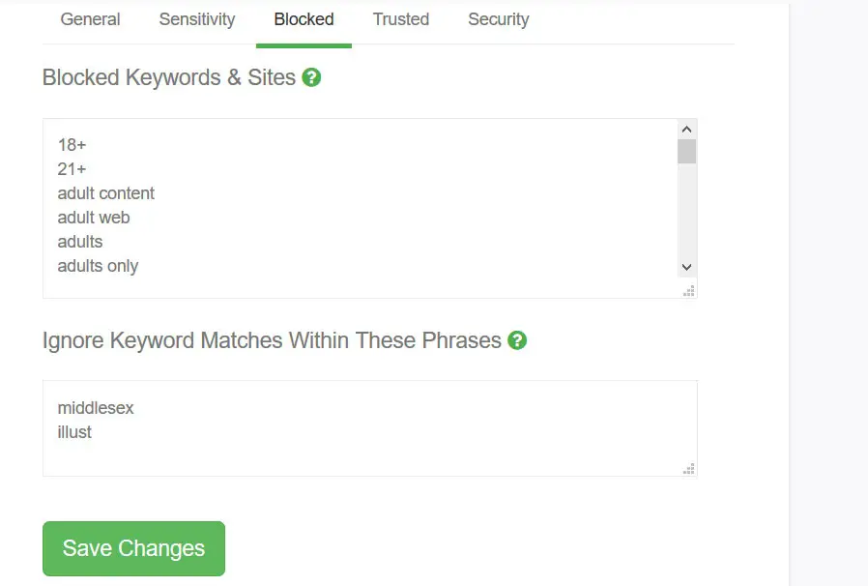Select the Blocked tab
This screenshot has height=586, width=868.
(304, 19)
